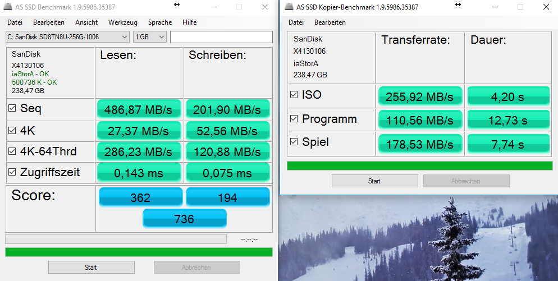
Task: Open Datei menu in Kopier-Benchmark window
Action: pyautogui.click(x=296, y=22)
